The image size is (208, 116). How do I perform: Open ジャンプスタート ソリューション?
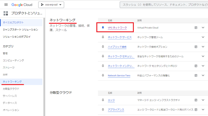coord(20,29)
